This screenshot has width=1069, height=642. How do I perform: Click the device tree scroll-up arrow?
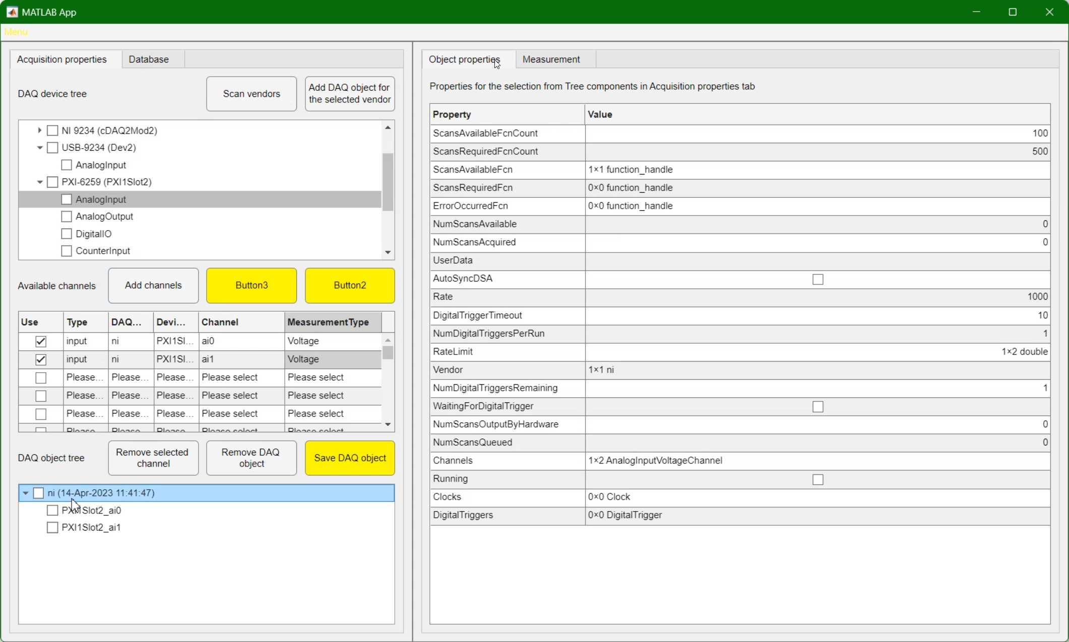pos(388,128)
